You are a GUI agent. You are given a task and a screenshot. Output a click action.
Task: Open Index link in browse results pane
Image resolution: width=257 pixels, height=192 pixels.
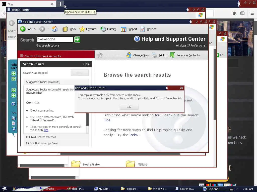[x=134, y=135]
